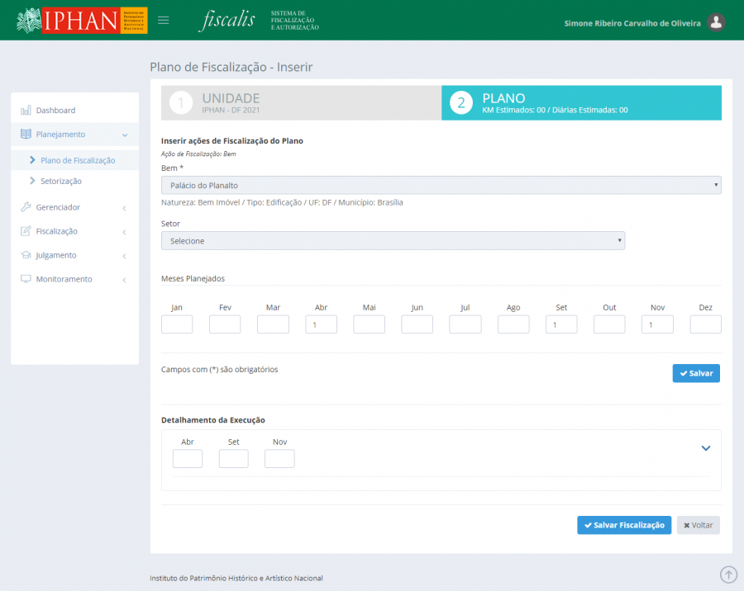Collapse the Detalhamento da Execução chevron

click(706, 448)
